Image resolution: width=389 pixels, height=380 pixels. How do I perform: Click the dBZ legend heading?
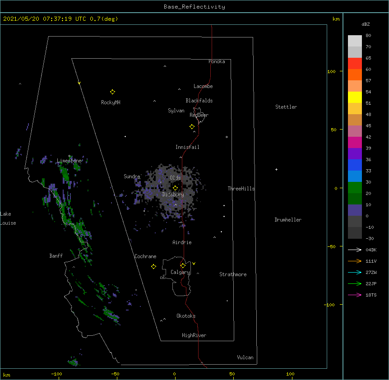pyautogui.click(x=366, y=24)
